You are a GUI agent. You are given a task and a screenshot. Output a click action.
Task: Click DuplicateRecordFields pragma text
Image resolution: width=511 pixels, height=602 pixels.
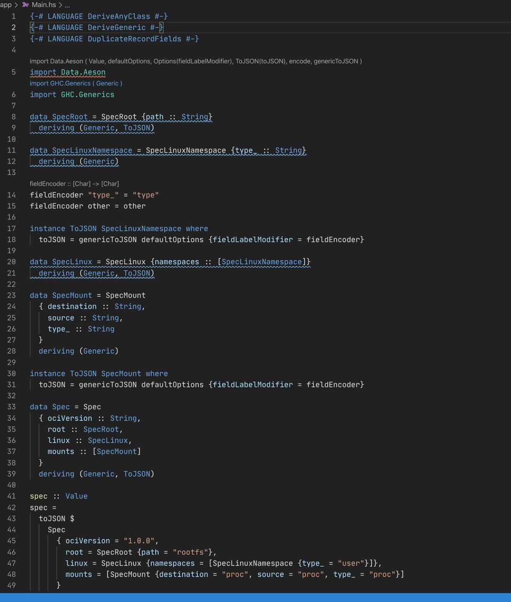pyautogui.click(x=134, y=39)
